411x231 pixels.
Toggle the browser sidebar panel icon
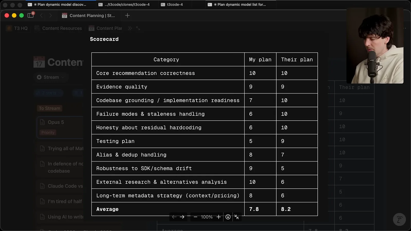[31, 15]
